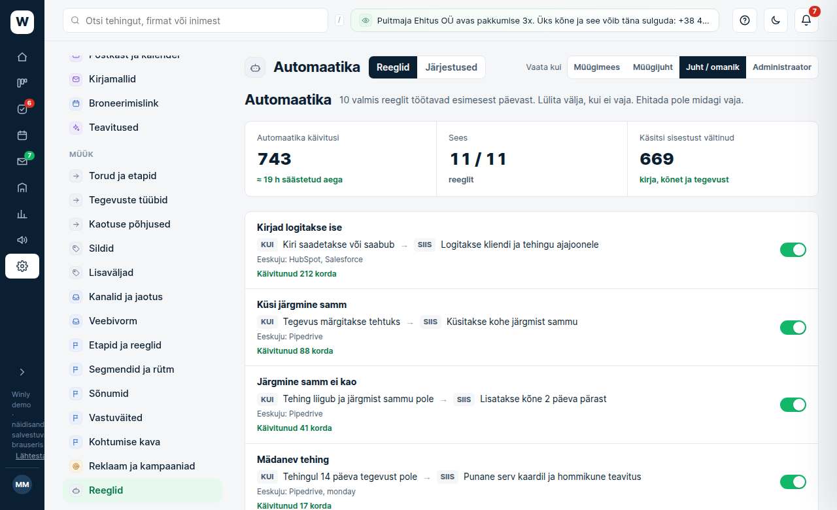Image resolution: width=837 pixels, height=510 pixels.
Task: Switch to dark mode with the moon icon
Action: (x=776, y=20)
